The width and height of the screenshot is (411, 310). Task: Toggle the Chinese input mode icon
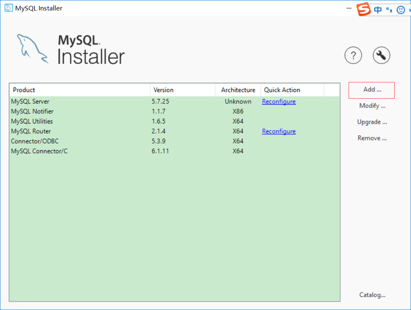tap(378, 10)
